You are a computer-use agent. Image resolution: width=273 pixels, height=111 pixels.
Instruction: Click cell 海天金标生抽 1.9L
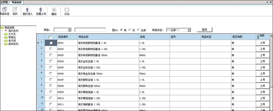pos(108,61)
